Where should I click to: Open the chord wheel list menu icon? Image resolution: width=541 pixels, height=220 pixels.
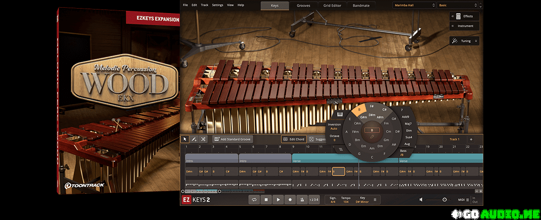341,149
